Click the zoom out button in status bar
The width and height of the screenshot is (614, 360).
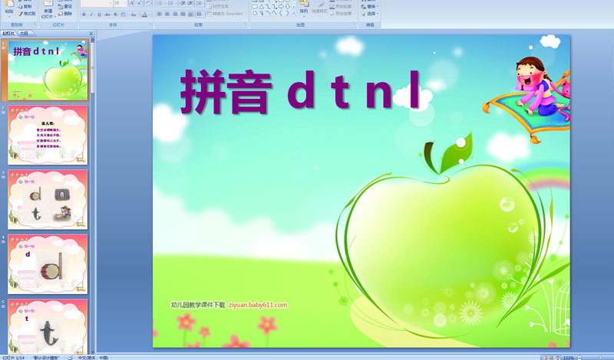(x=579, y=358)
